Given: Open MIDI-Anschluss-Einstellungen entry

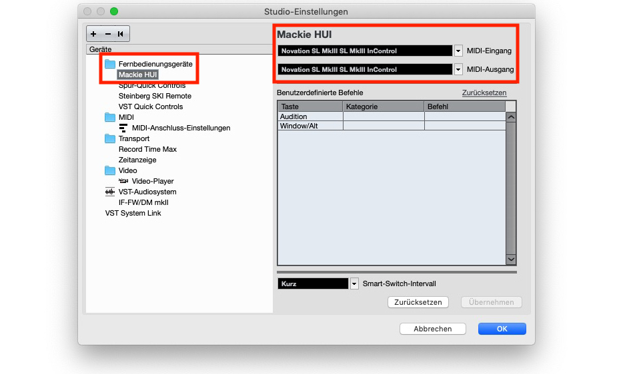Looking at the screenshot, I should click(x=181, y=128).
